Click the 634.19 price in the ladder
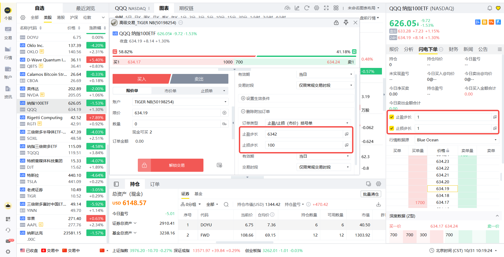504x257 pixels. click(x=443, y=189)
